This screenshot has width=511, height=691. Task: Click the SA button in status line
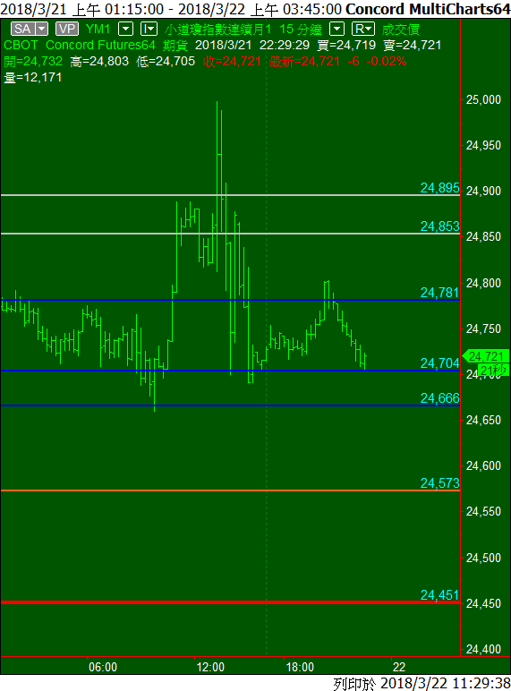click(x=23, y=29)
